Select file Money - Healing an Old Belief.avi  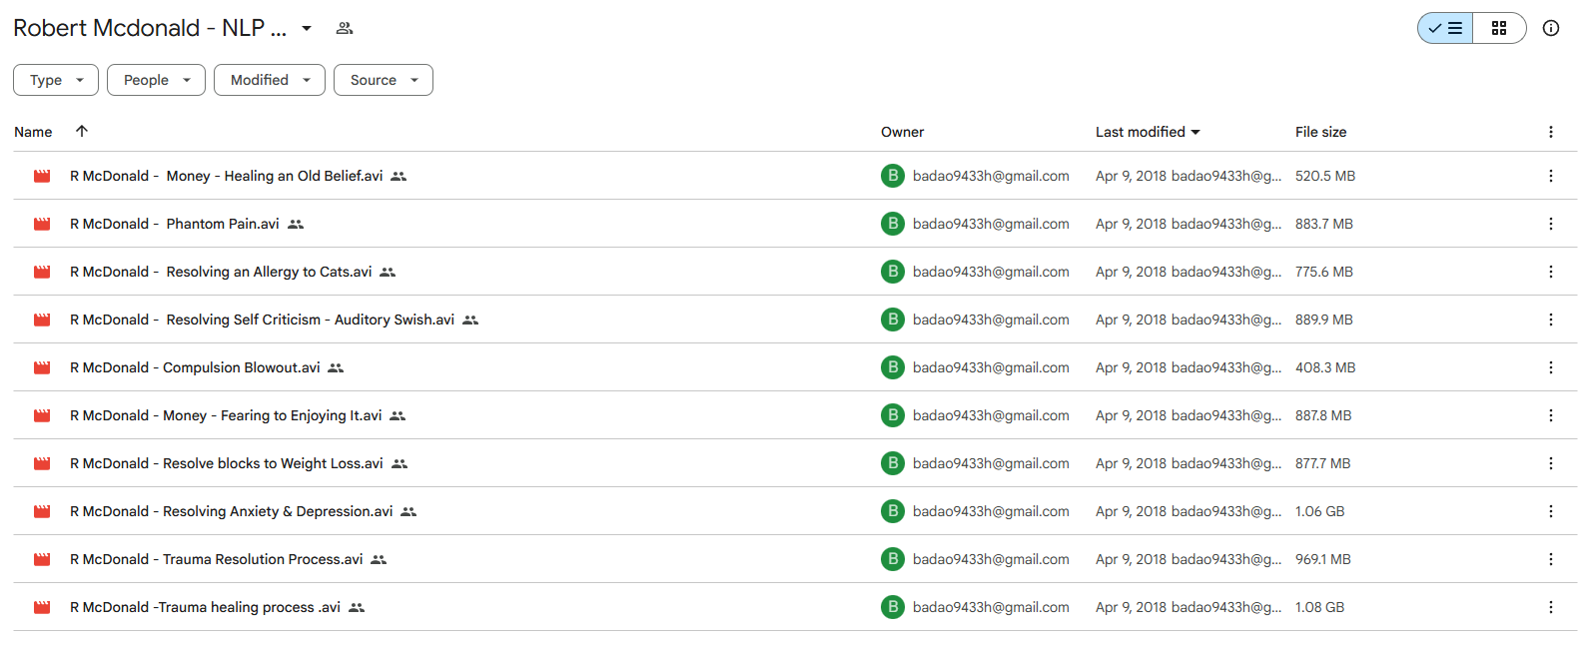tap(226, 176)
